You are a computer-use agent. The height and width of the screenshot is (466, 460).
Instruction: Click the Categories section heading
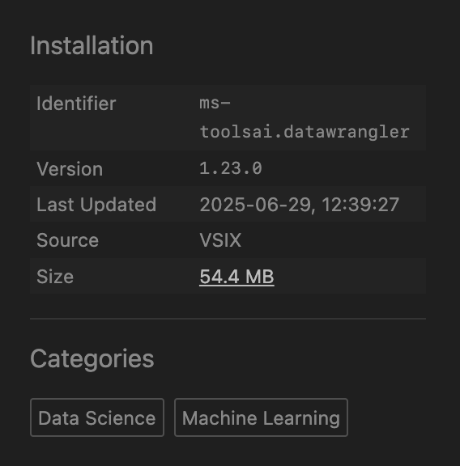coord(92,359)
